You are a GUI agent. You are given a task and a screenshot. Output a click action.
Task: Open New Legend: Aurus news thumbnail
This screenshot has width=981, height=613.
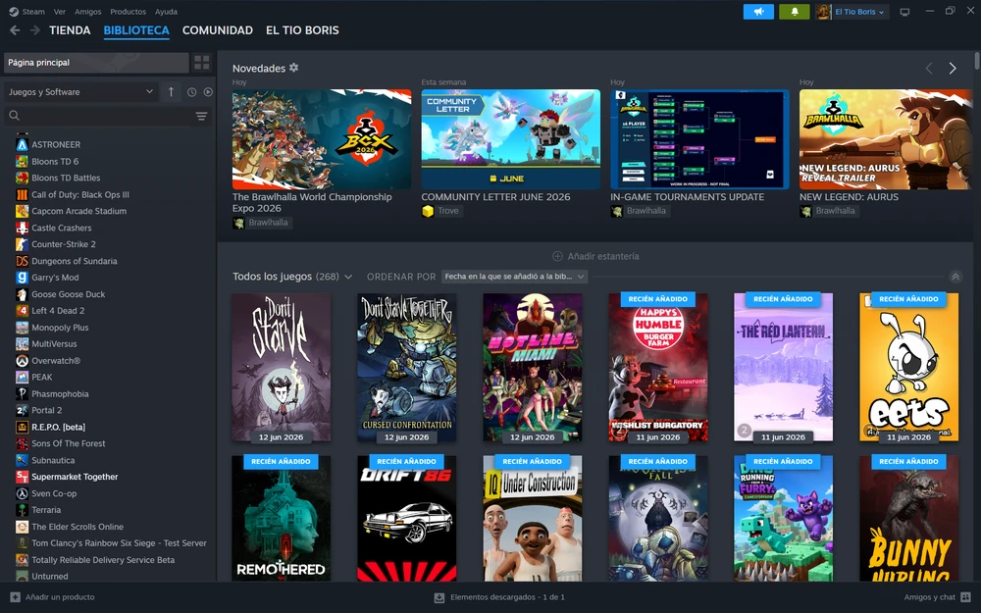[x=886, y=139]
